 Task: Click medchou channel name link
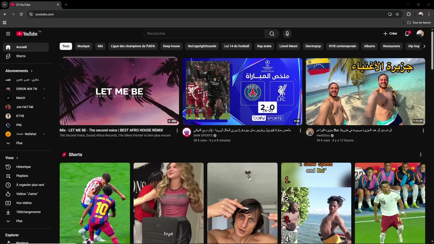pos(323,135)
